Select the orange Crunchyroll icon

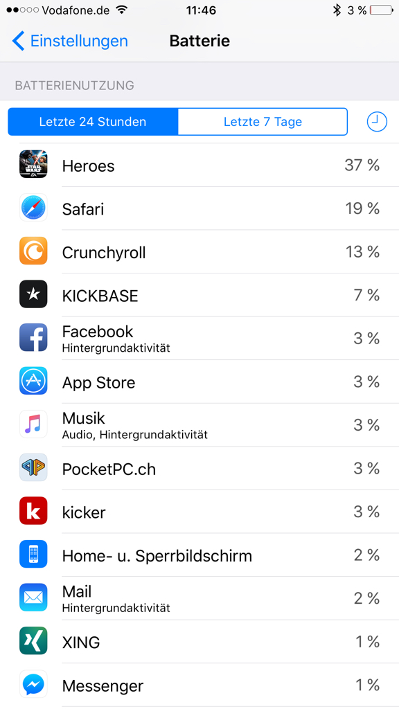tap(33, 251)
